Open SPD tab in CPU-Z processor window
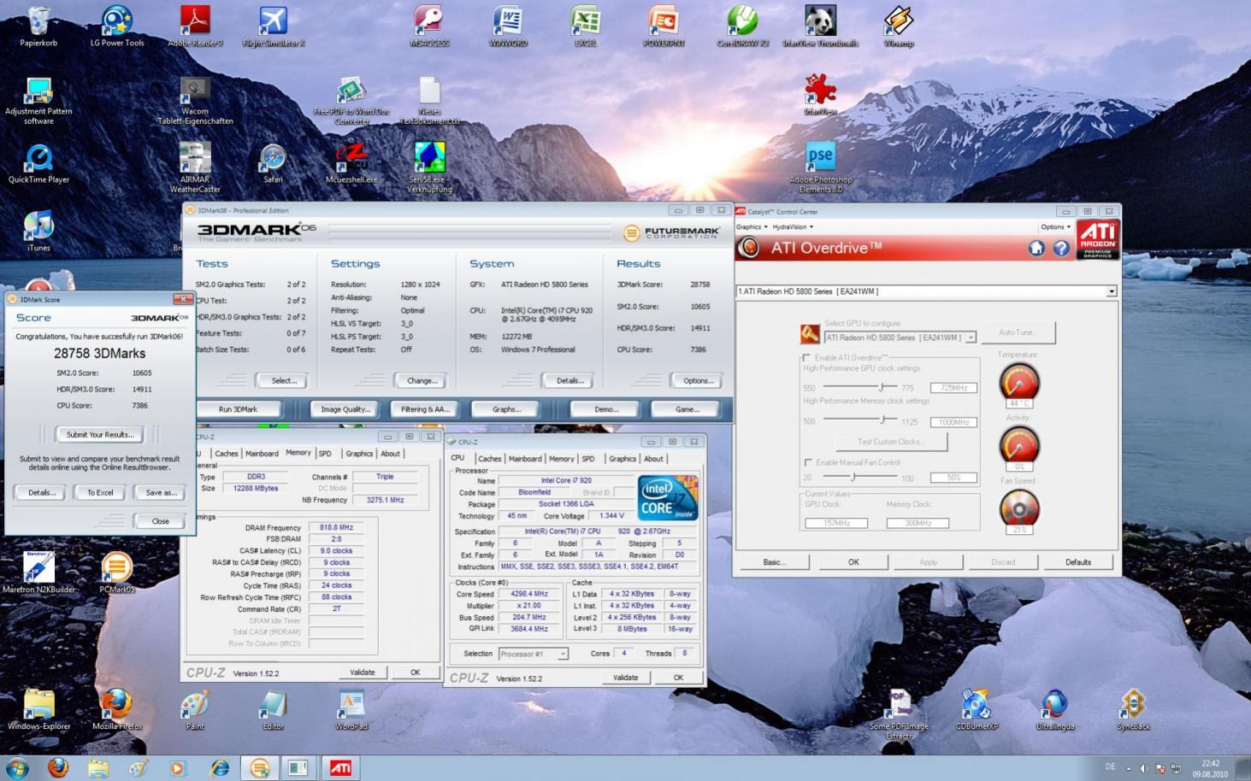1251x781 pixels. 588,459
